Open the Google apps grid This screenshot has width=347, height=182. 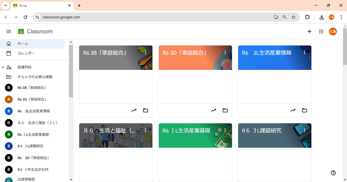coord(321,32)
